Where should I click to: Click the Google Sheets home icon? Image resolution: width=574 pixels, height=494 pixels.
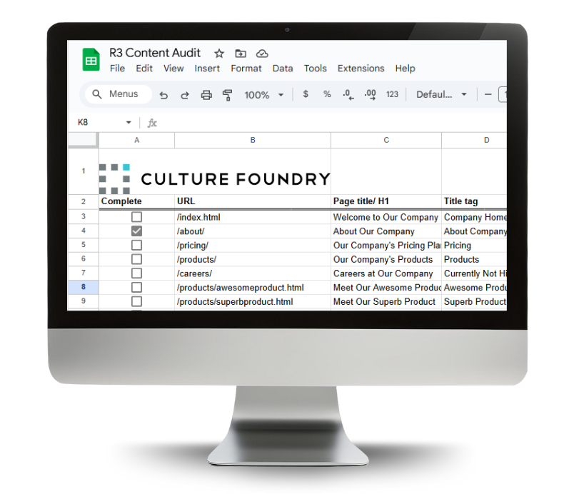click(x=91, y=60)
